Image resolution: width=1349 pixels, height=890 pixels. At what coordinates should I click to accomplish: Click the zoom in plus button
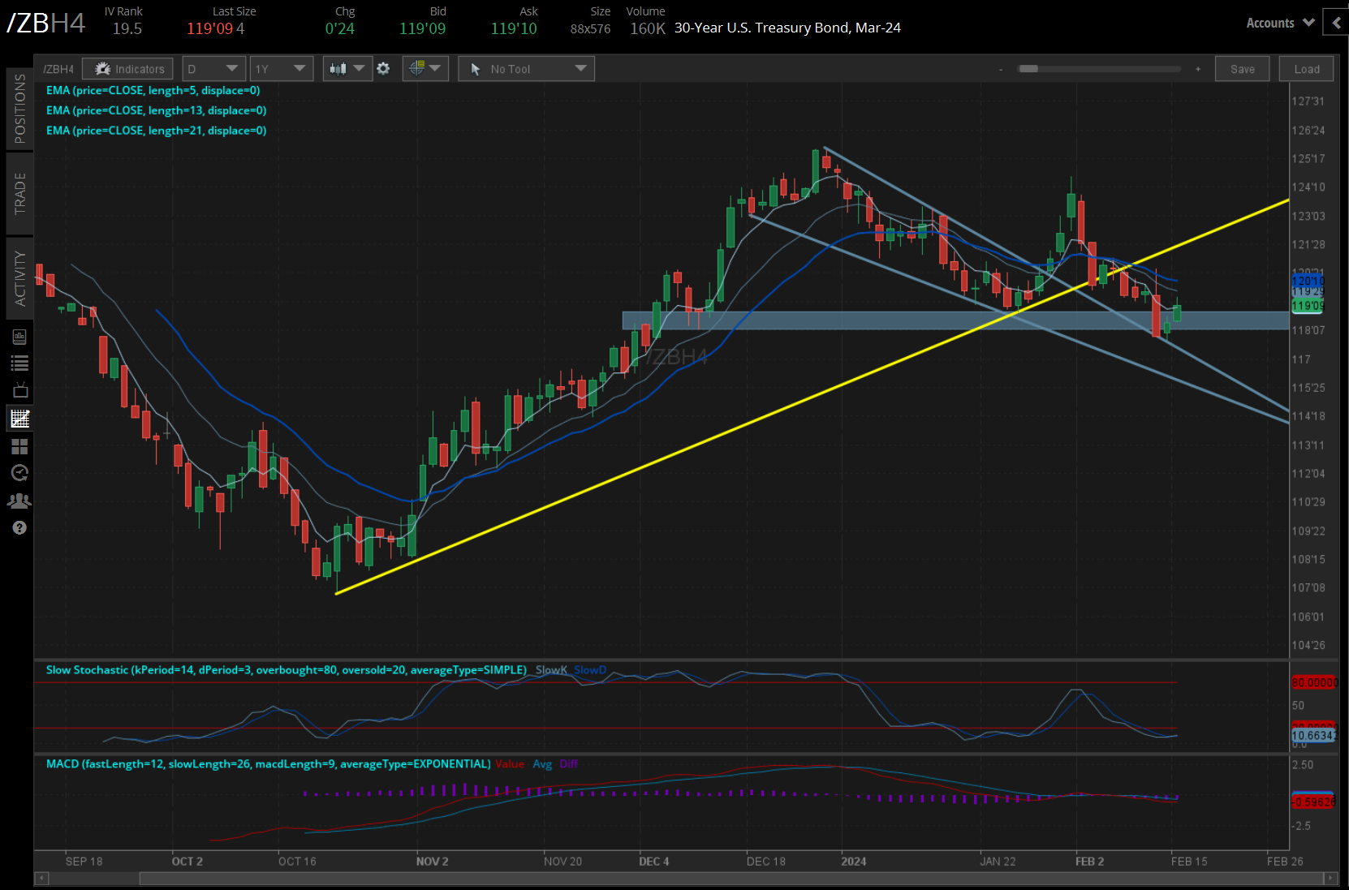tap(1198, 70)
